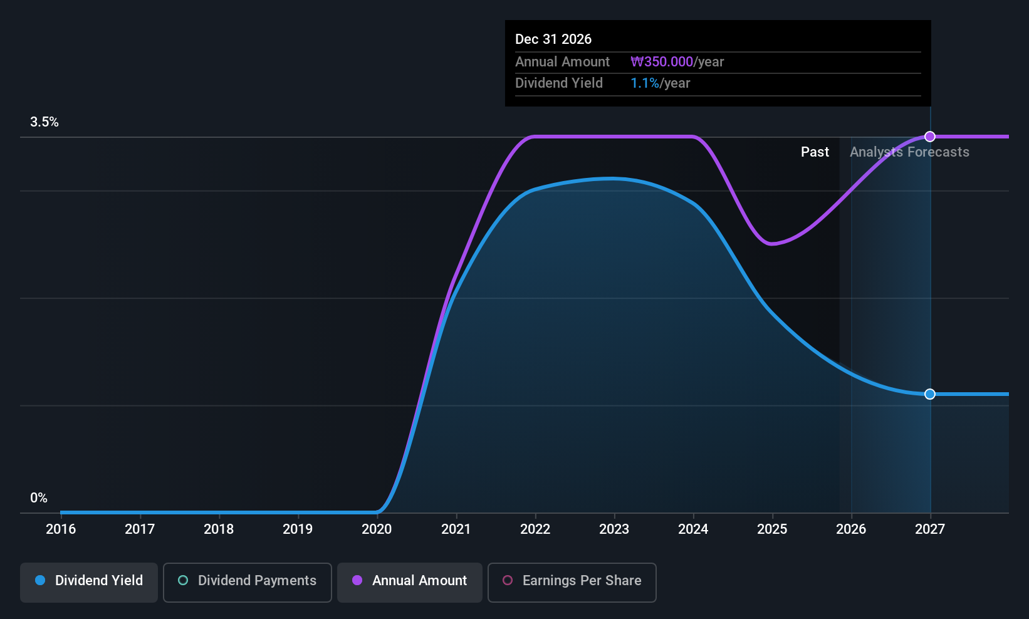Click the 2025 x-axis label
Image resolution: width=1029 pixels, height=619 pixels.
(x=772, y=529)
